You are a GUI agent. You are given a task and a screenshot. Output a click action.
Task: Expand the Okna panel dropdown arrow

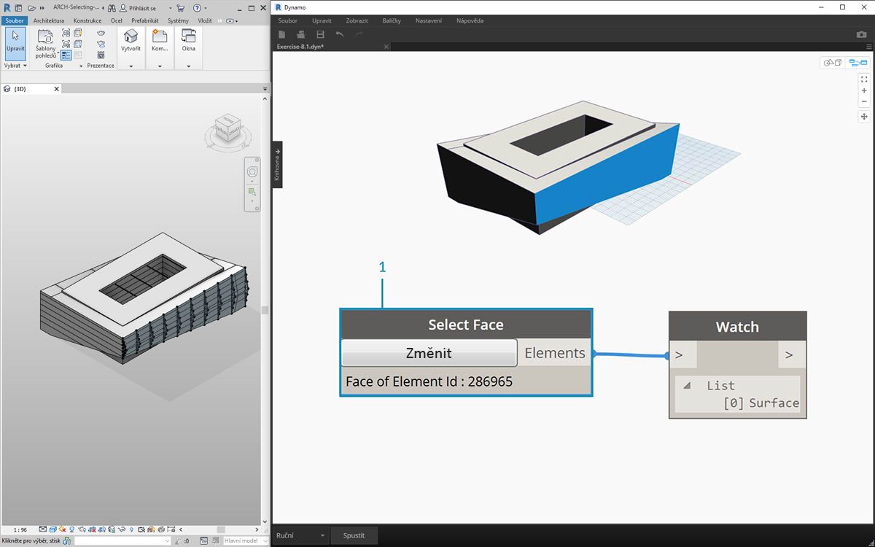pyautogui.click(x=188, y=66)
